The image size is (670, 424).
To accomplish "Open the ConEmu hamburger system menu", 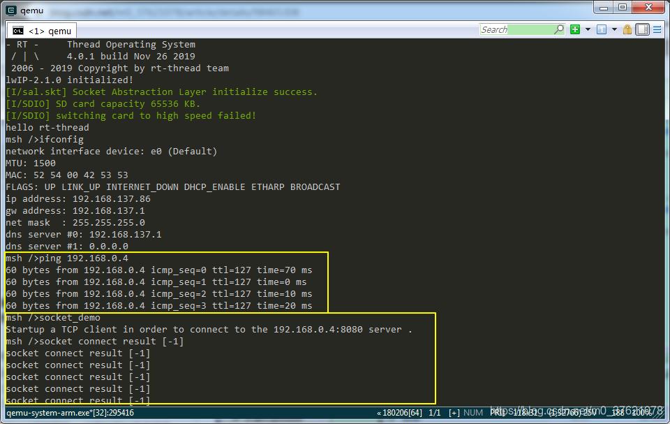I will coord(657,29).
